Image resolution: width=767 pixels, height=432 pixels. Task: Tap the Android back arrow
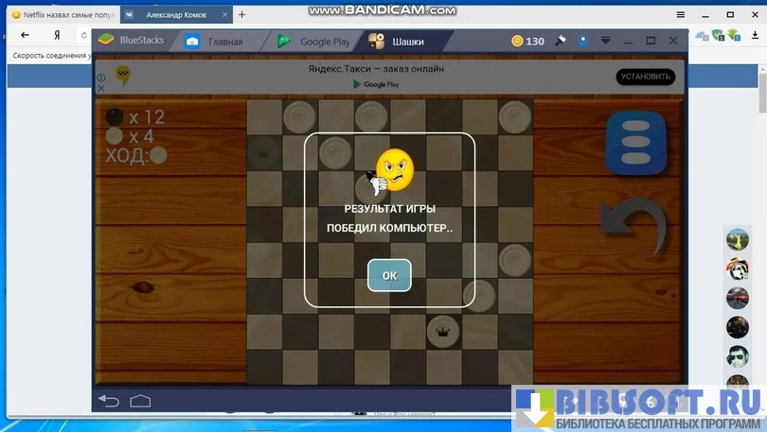(x=109, y=400)
